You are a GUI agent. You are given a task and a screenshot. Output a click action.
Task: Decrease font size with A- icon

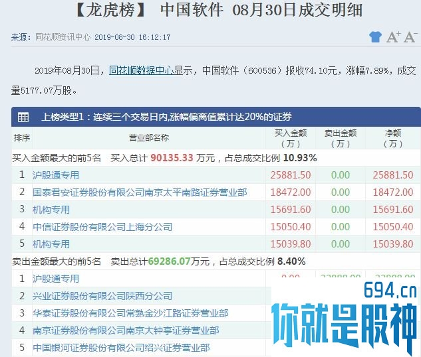click(x=411, y=36)
